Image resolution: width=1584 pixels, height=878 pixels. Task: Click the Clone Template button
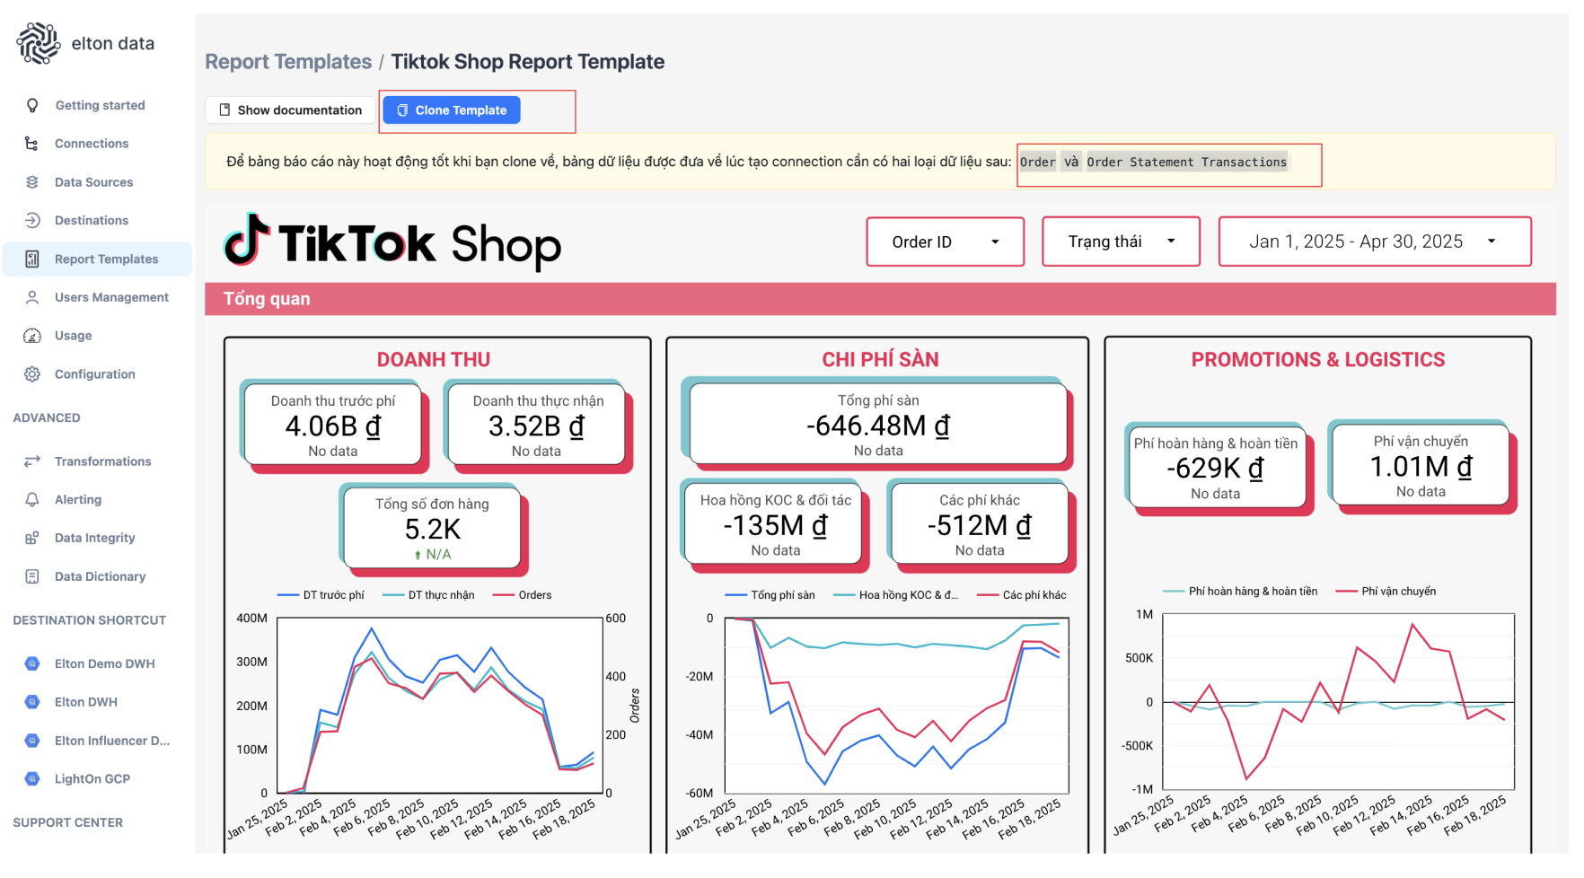(452, 110)
